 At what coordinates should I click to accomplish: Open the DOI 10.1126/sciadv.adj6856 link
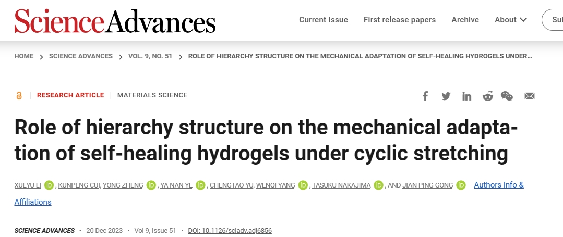230,231
